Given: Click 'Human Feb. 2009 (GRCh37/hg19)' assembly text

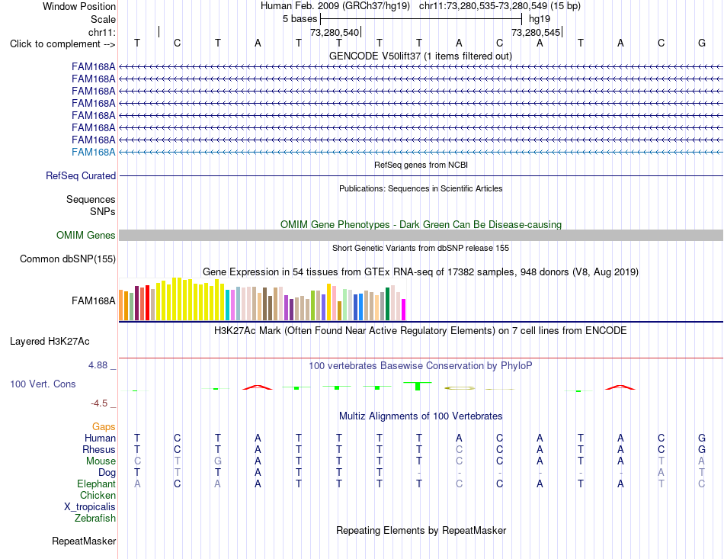Looking at the screenshot, I should click(x=335, y=6).
